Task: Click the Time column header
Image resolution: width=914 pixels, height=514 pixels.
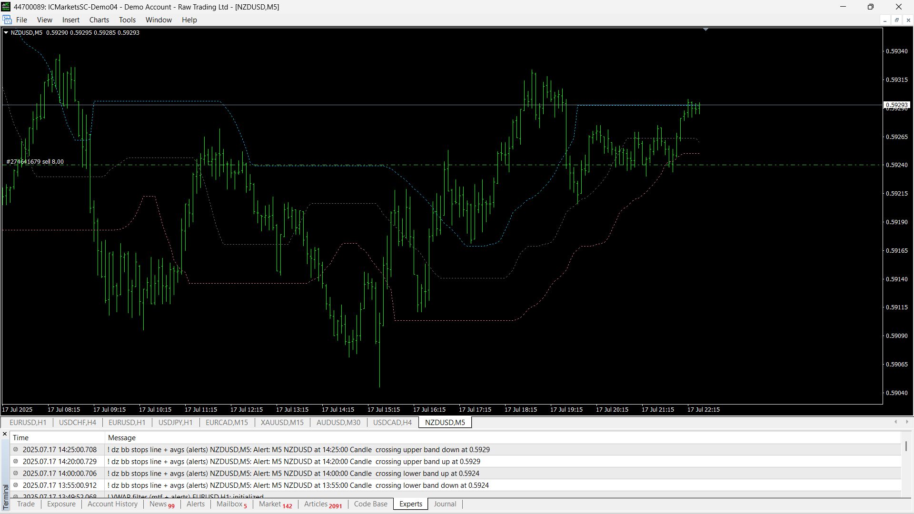Action: [x=20, y=438]
